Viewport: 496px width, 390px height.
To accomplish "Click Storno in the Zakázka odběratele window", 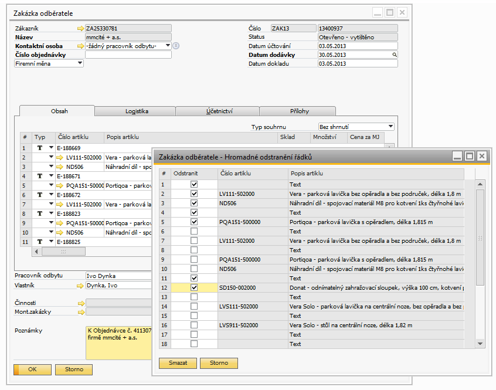I will tap(74, 369).
